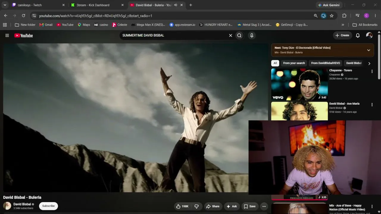Like the Buleria video
The image size is (381, 214).
(x=182, y=206)
